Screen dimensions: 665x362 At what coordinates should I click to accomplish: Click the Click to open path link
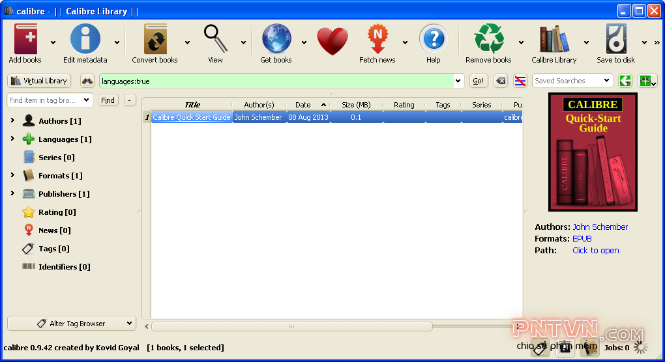tap(595, 251)
